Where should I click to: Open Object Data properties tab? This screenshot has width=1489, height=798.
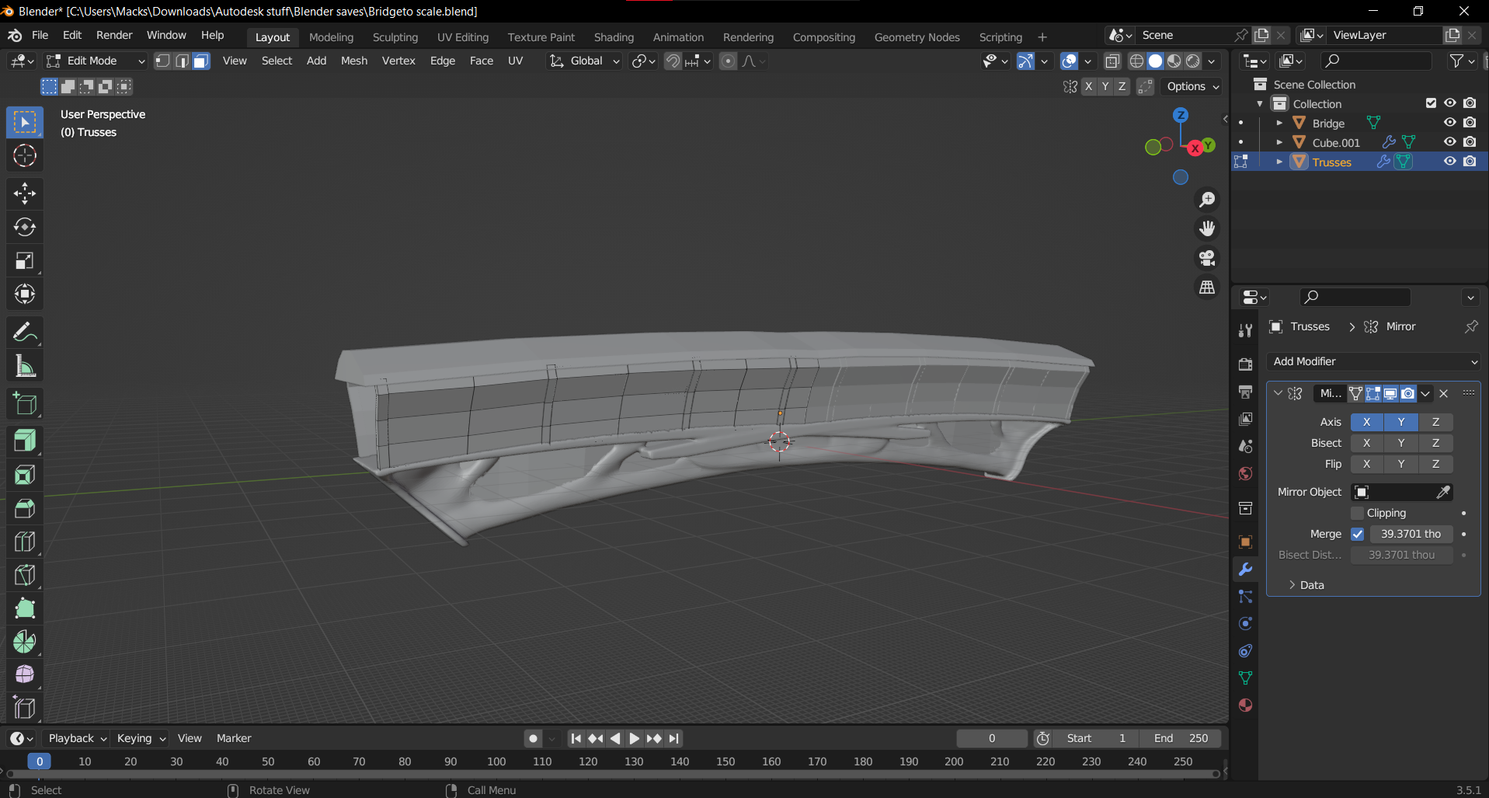click(x=1246, y=678)
